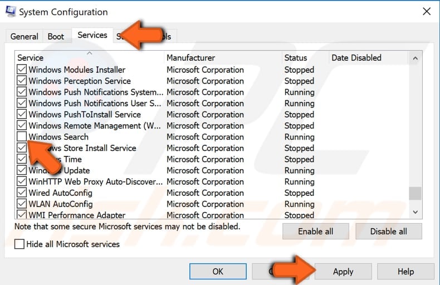Toggle Windows Remote Management checkbox
Image resolution: width=440 pixels, height=285 pixels.
(x=22, y=125)
